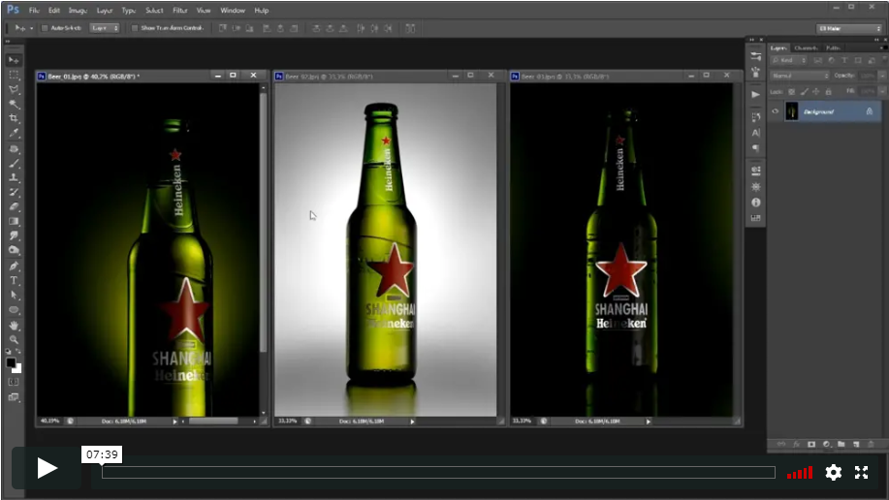Open Beer_01 status bar info arrow
The width and height of the screenshot is (889, 500).
175,422
